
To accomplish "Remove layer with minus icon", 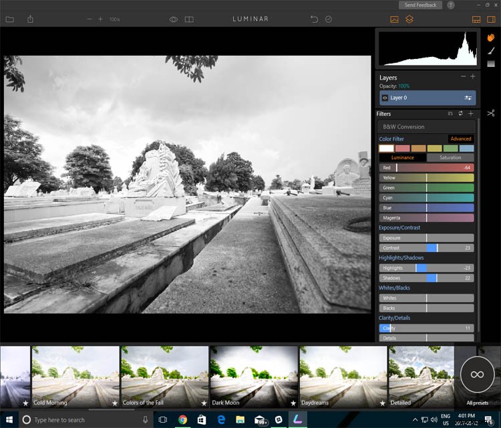I will coord(464,76).
